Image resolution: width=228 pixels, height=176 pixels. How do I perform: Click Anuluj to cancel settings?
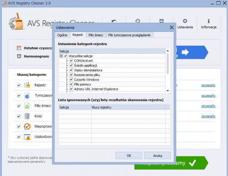tap(157, 156)
